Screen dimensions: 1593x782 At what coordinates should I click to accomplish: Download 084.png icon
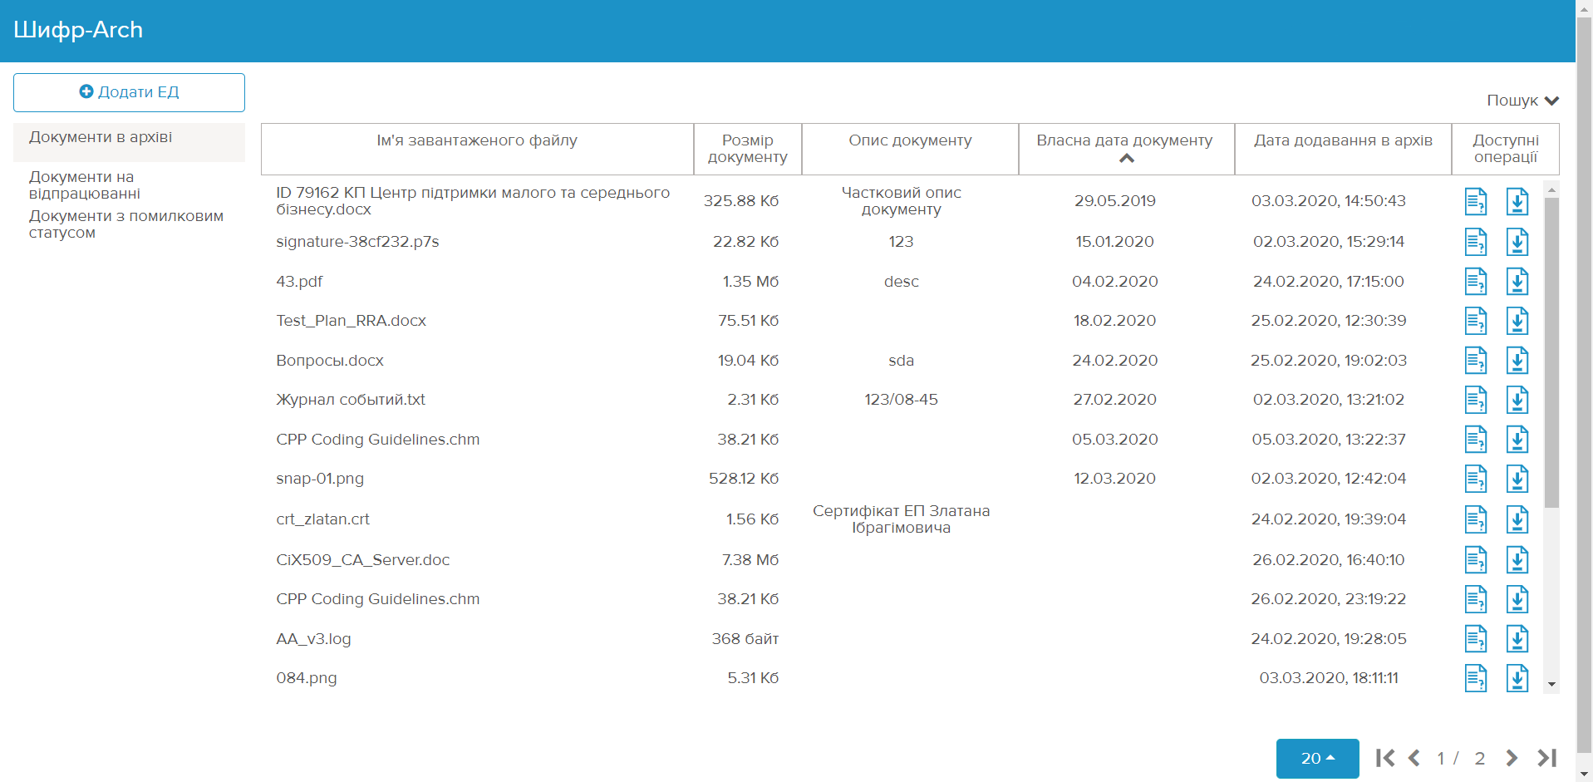click(1517, 678)
